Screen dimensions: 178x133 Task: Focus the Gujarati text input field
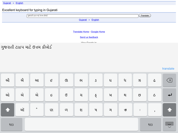click(x=83, y=16)
